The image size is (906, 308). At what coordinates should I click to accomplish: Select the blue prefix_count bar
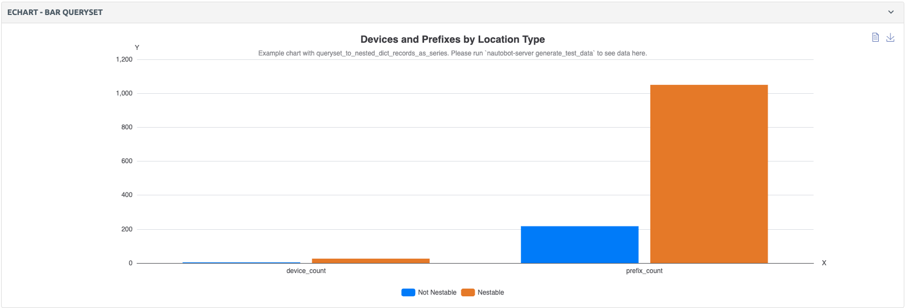[x=579, y=244]
